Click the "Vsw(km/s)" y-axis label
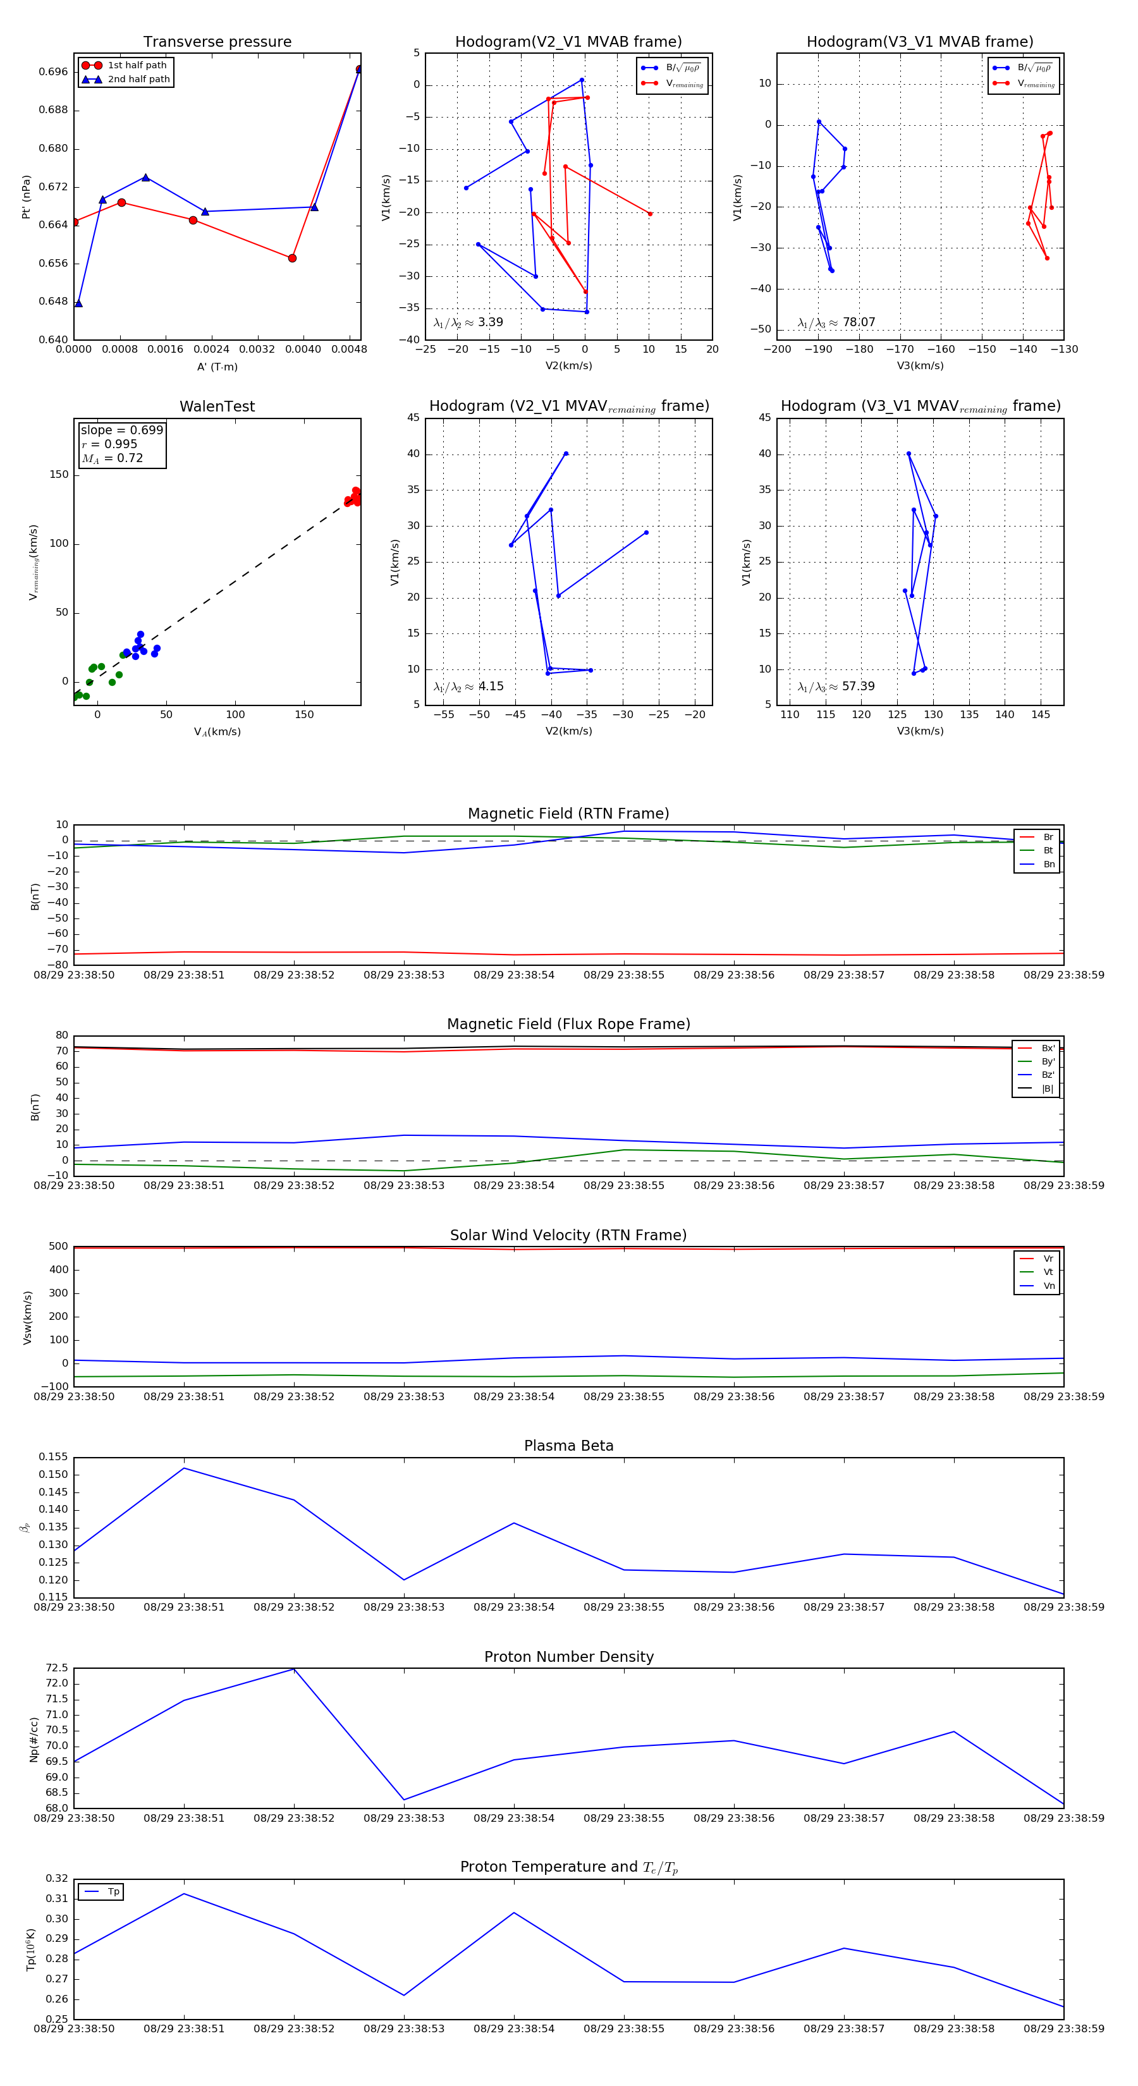This screenshot has width=1138, height=2086. pyautogui.click(x=28, y=1319)
